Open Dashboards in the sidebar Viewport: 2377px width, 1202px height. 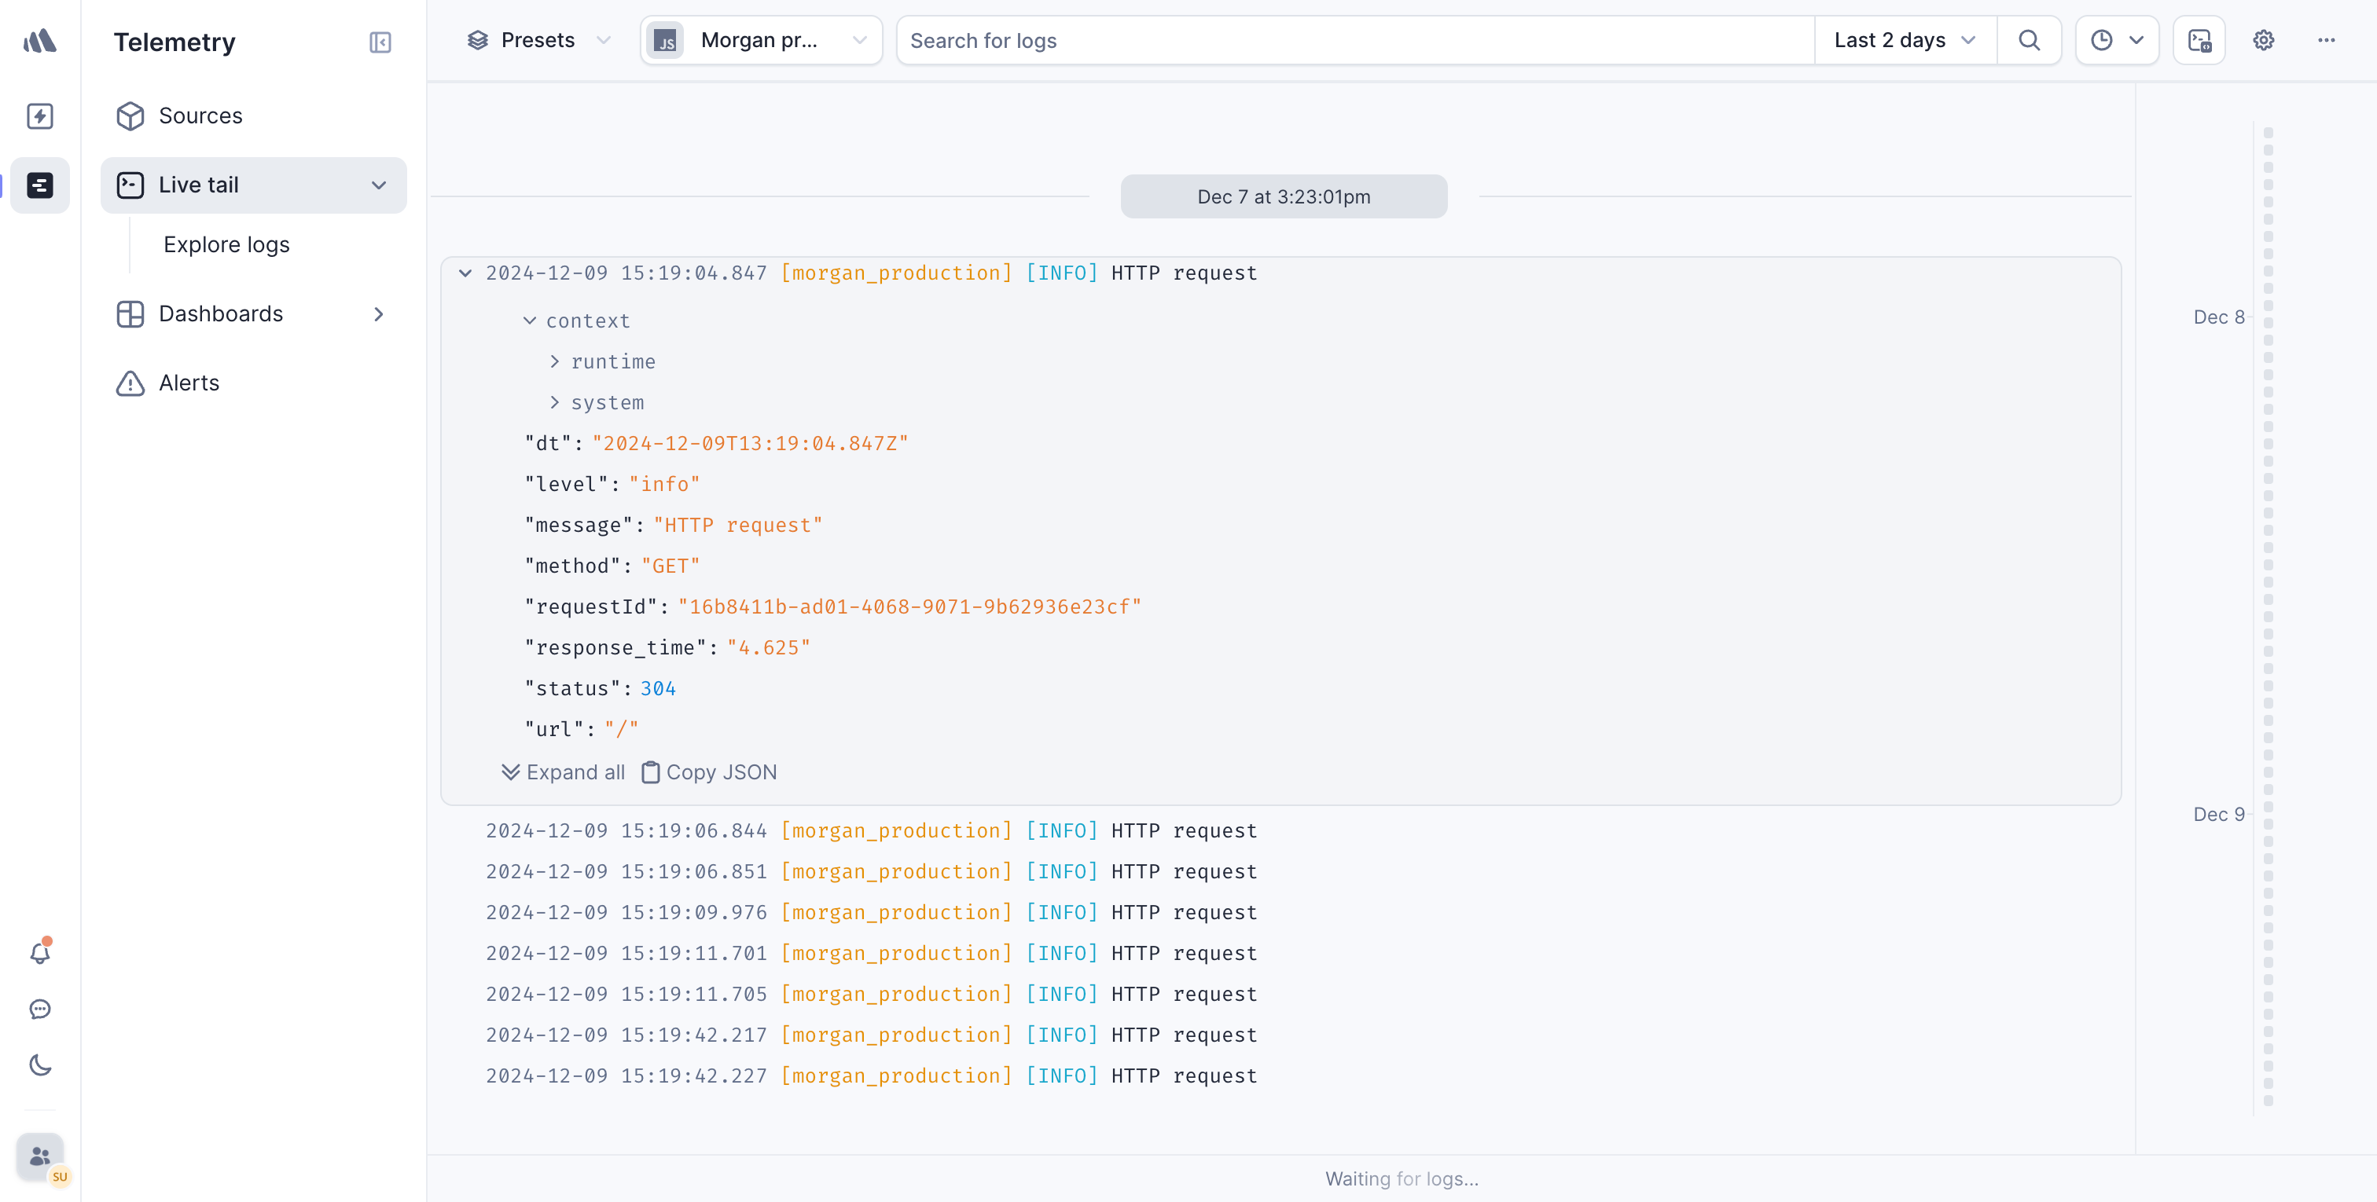[254, 314]
